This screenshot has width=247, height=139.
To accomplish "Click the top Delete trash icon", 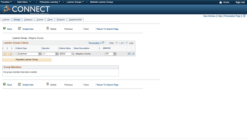I will click(47, 28).
